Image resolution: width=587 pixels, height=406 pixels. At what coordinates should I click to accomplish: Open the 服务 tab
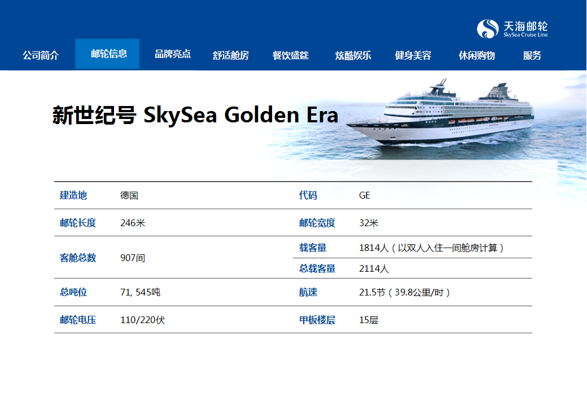click(532, 55)
